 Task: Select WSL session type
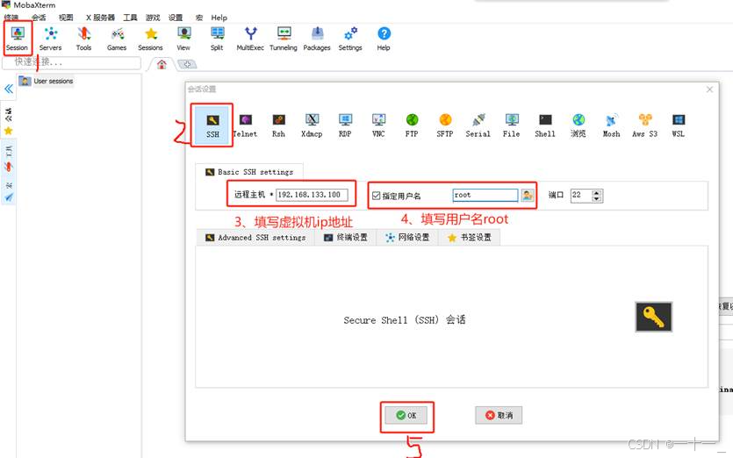pos(679,125)
